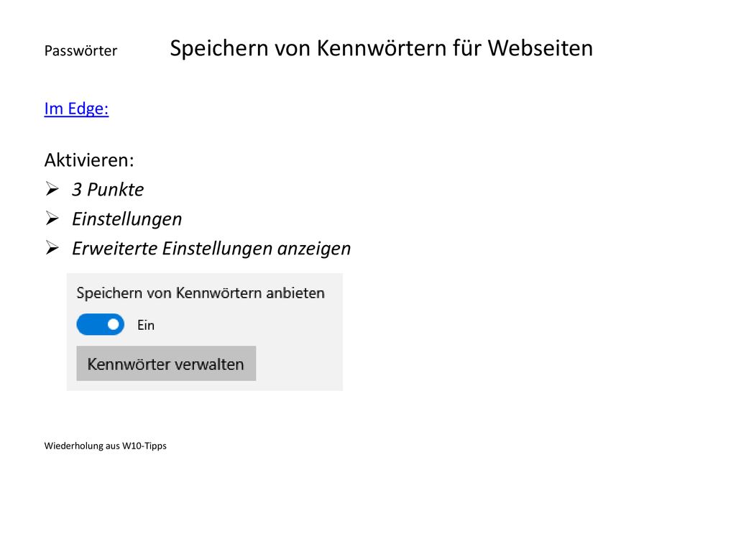Select the "Speichern von Kennwörtern anbieten" label
Image resolution: width=736 pixels, height=552 pixels.
click(x=201, y=293)
